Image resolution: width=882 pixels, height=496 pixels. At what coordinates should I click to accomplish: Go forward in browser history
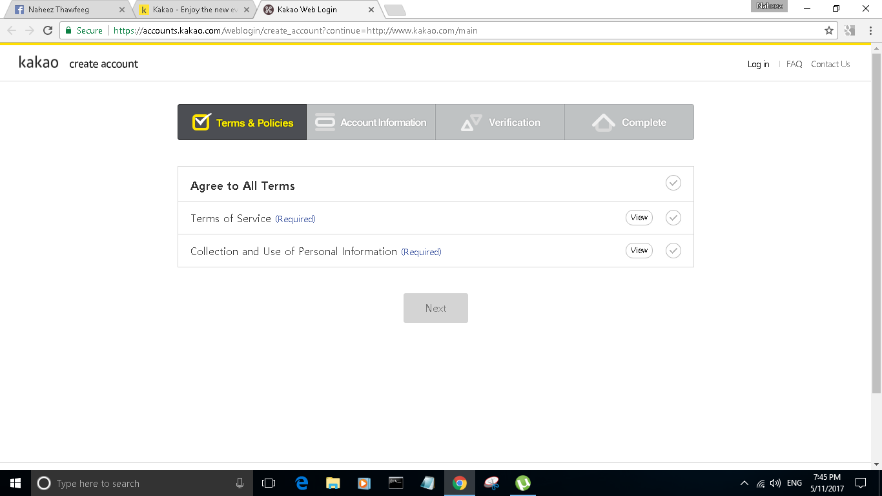[30, 30]
